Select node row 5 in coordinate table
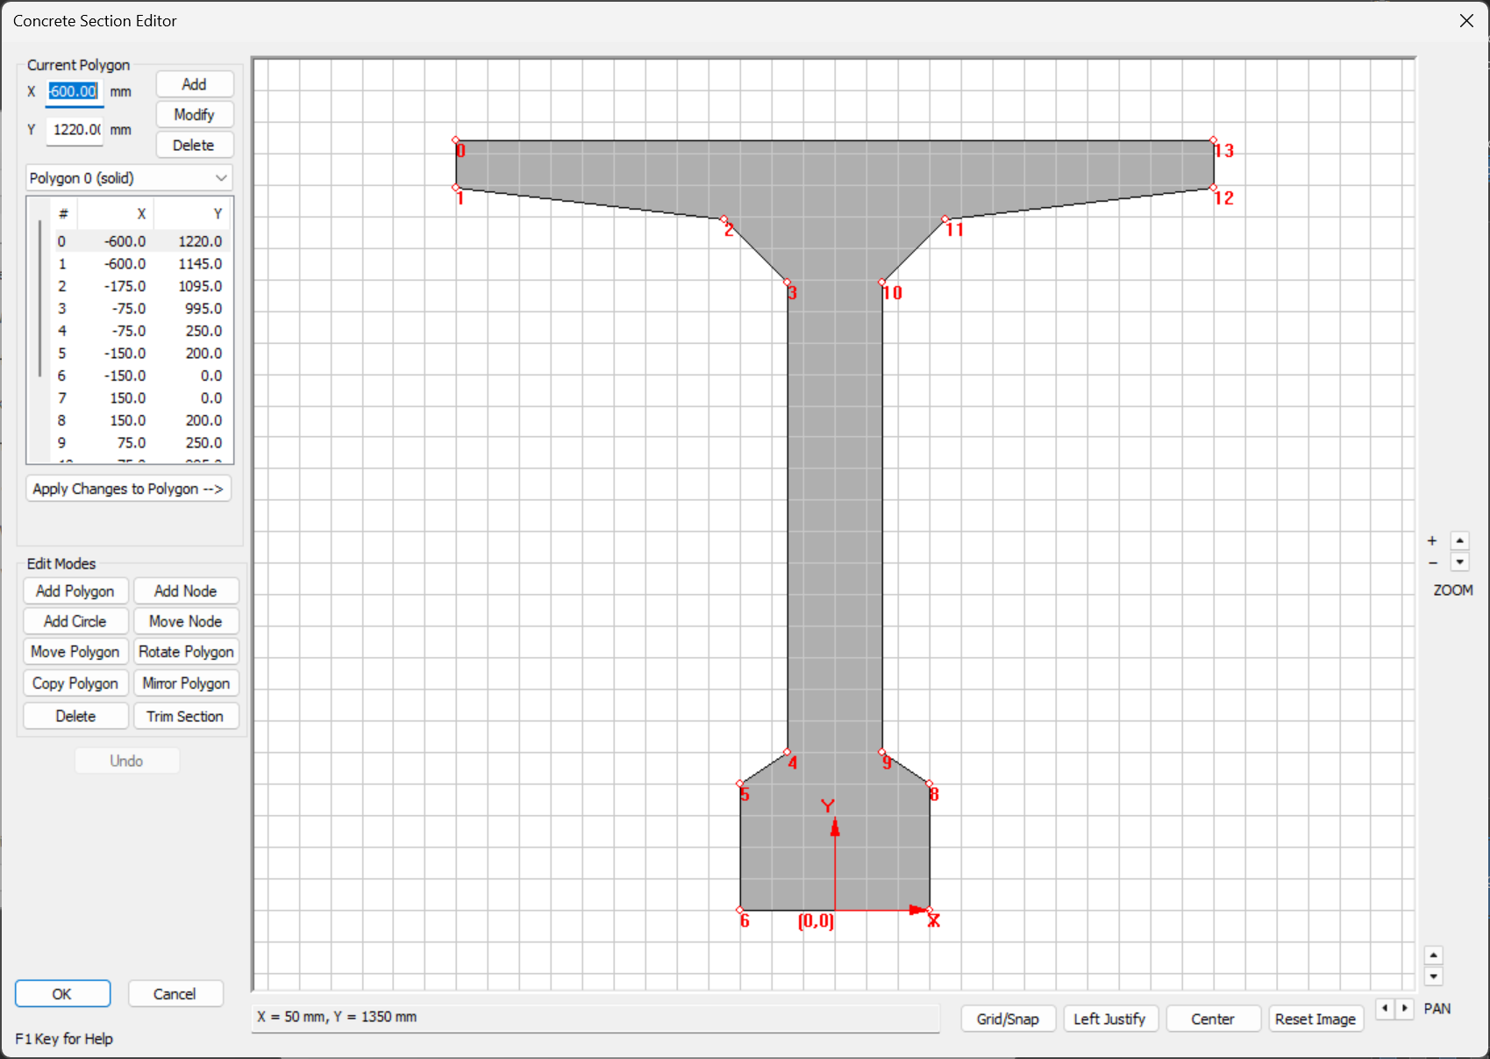This screenshot has width=1490, height=1059. [140, 354]
